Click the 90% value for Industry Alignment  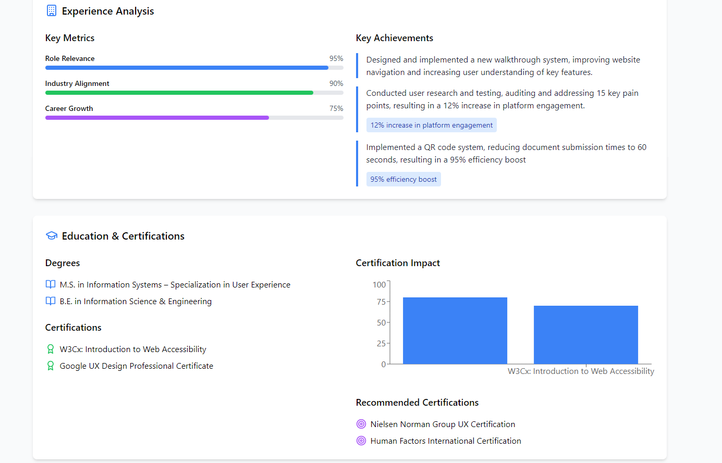(336, 83)
